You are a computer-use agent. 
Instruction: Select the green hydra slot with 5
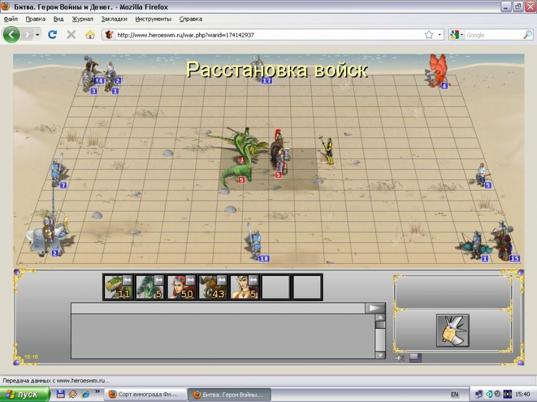point(150,287)
